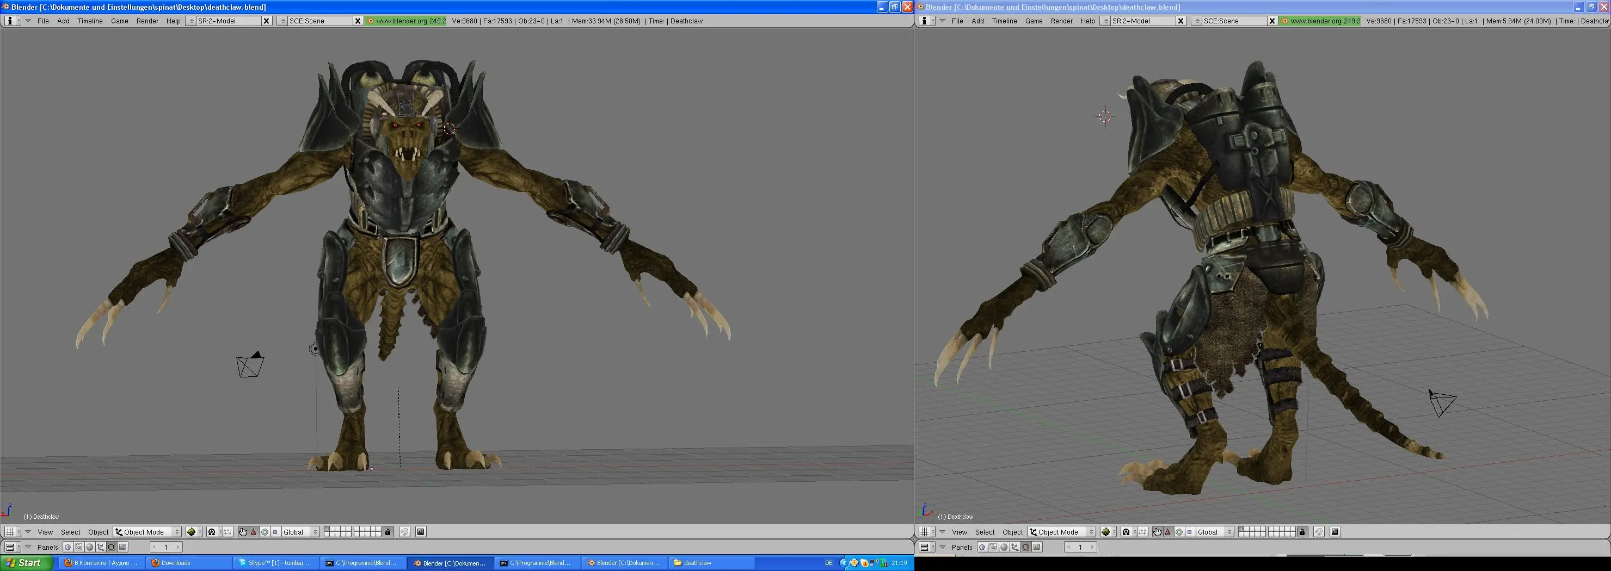
Task: Collapse header menus arrow in left 3D view
Action: tap(28, 532)
